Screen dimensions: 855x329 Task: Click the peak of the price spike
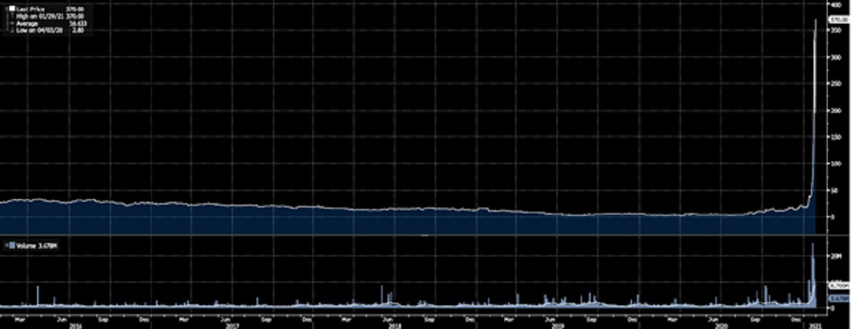click(x=816, y=20)
